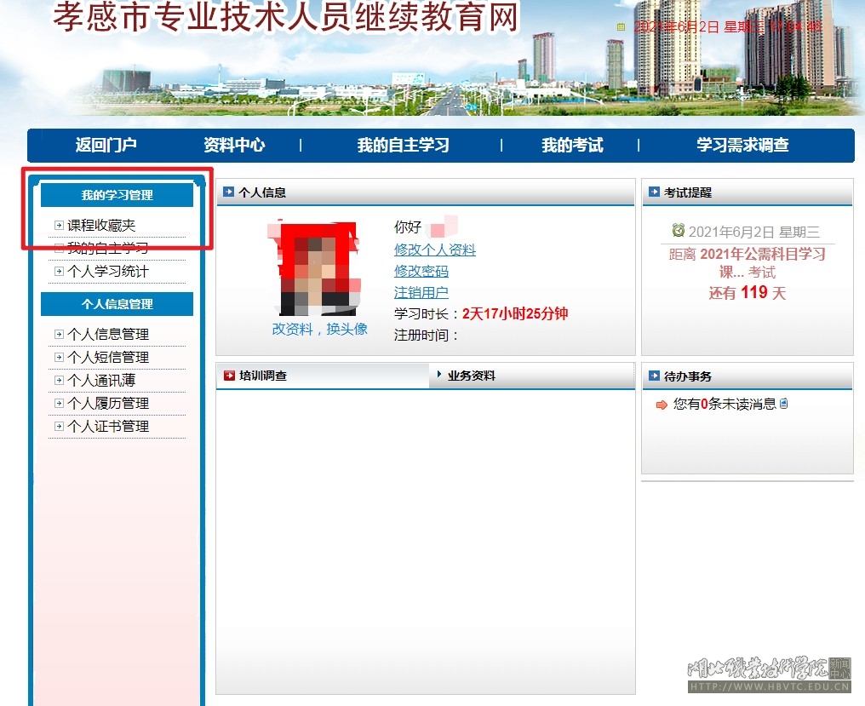Viewport: 865px width, 706px height.
Task: Click the blue arrow icon beside 考试提醒 header
Action: click(x=654, y=192)
